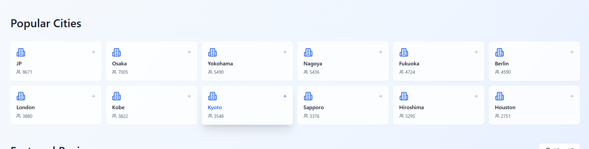This screenshot has width=589, height=149.
Task: Click the arrow icon on Kyoto card
Action: [x=284, y=96]
